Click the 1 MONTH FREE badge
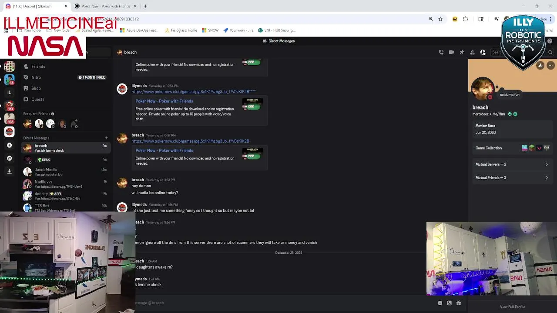 [92, 77]
